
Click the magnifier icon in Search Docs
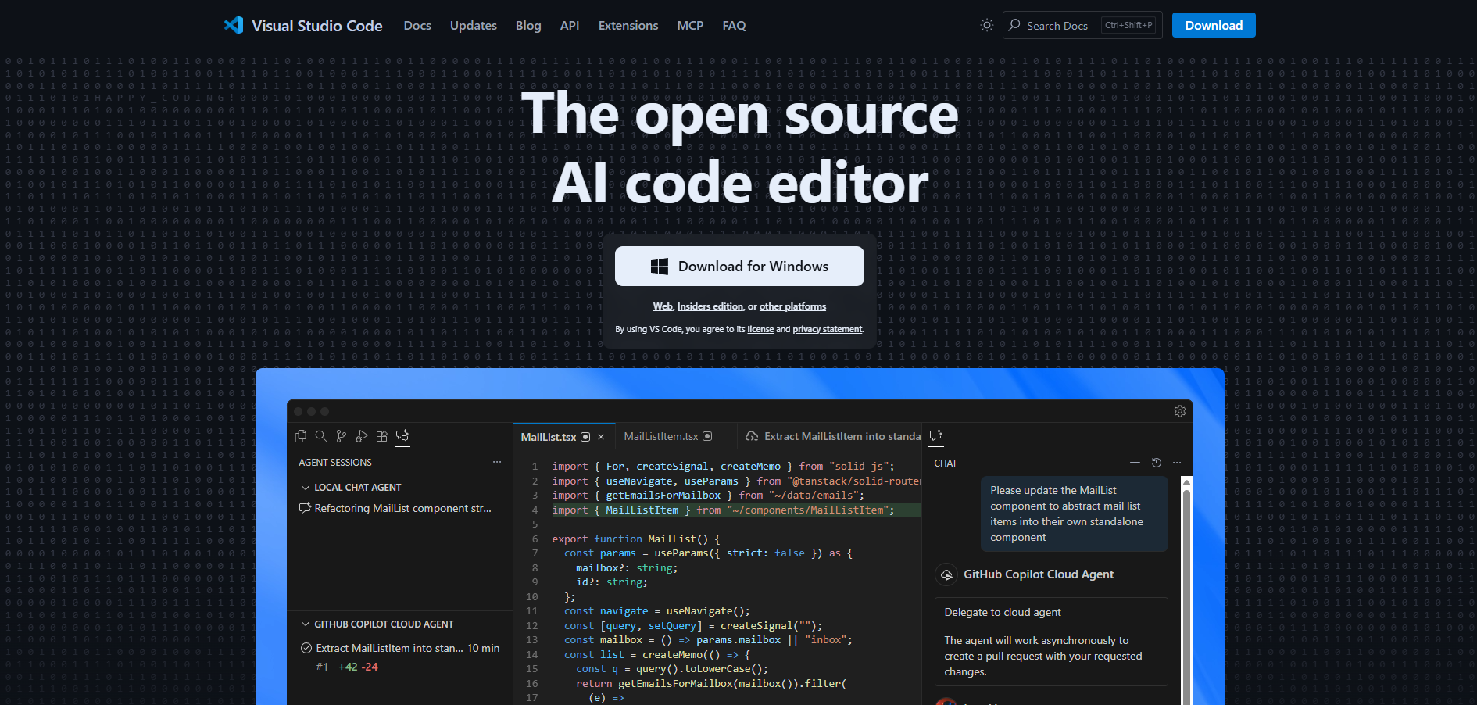1014,25
